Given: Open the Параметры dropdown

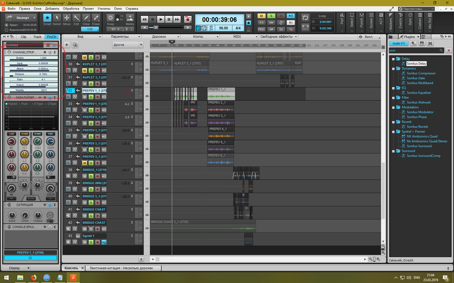Looking at the screenshot, I should [122, 37].
